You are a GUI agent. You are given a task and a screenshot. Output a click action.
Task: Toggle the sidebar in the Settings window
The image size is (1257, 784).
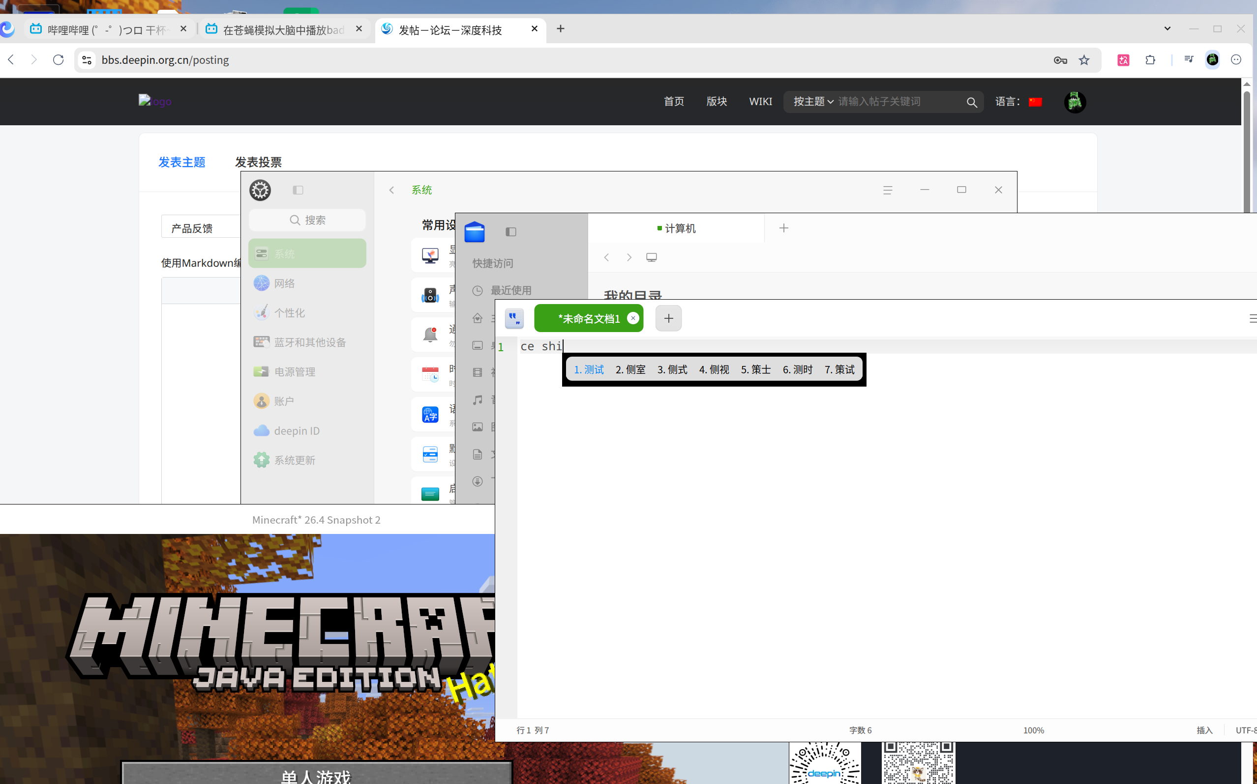click(298, 190)
